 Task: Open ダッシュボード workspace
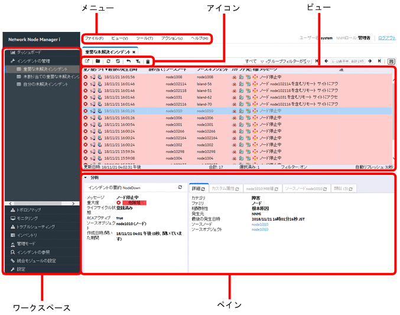point(26,53)
